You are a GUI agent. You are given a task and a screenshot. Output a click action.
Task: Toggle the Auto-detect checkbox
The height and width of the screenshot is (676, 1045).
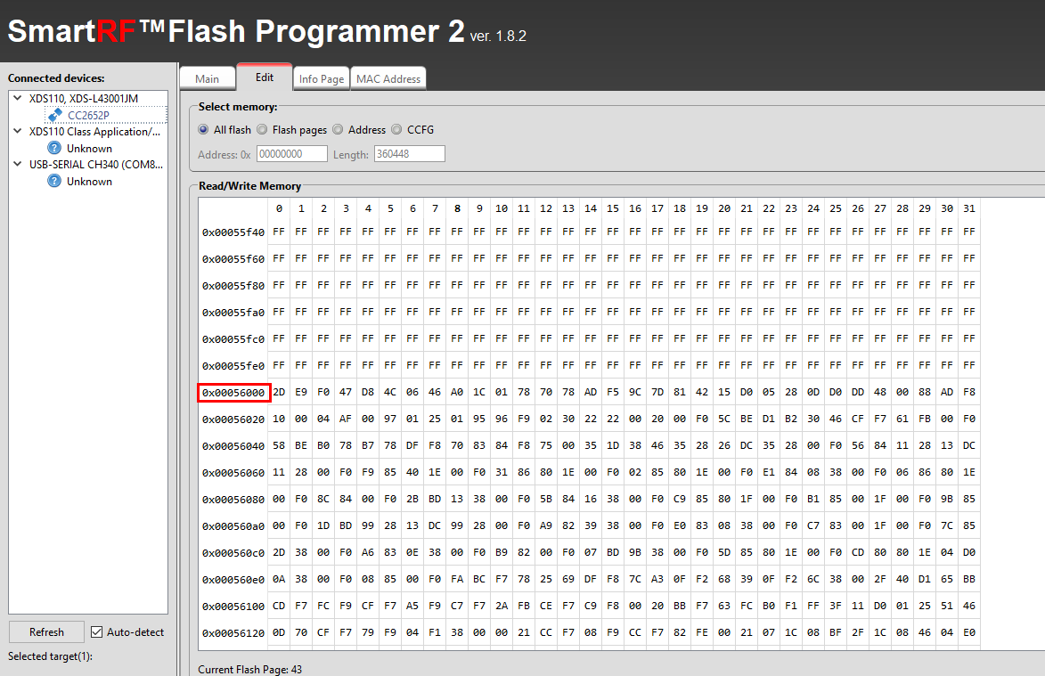pos(96,632)
